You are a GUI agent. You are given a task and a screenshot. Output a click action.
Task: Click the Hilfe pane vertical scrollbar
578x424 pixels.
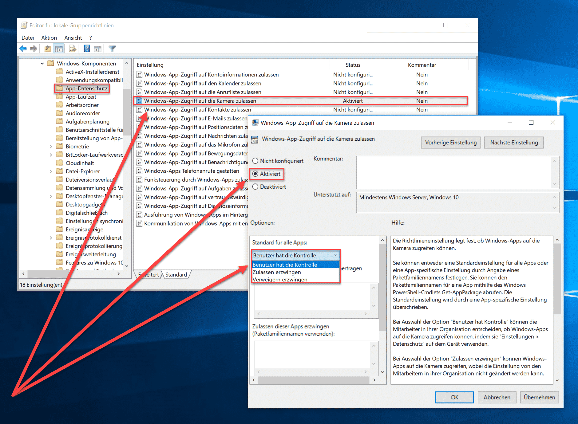tap(557, 310)
